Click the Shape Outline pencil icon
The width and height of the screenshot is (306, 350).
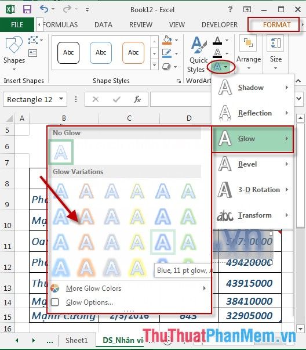(167, 53)
